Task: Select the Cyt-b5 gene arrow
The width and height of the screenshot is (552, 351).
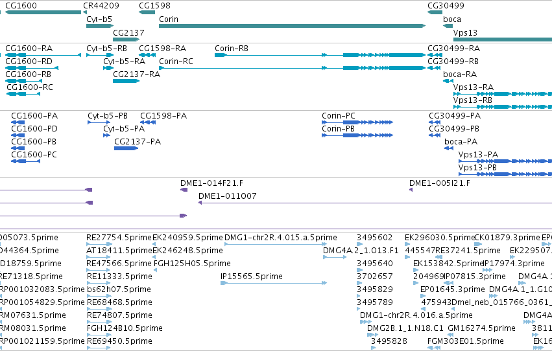Action: (100, 26)
